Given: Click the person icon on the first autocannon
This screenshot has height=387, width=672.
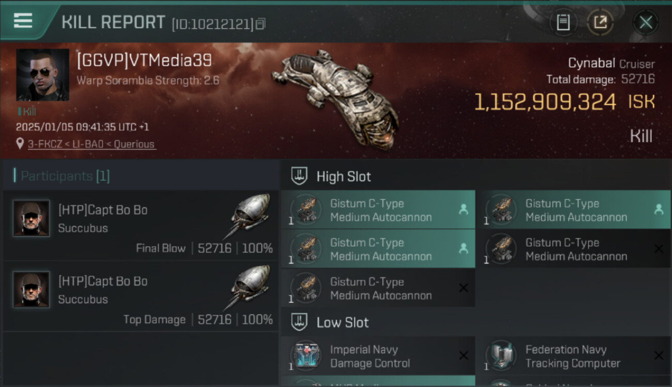Looking at the screenshot, I should point(463,209).
